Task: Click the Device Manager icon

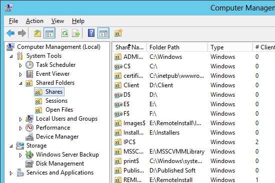Action: 29,137
